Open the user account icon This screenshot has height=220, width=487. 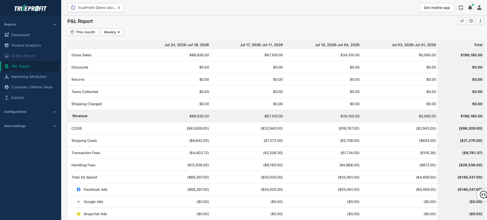click(479, 8)
